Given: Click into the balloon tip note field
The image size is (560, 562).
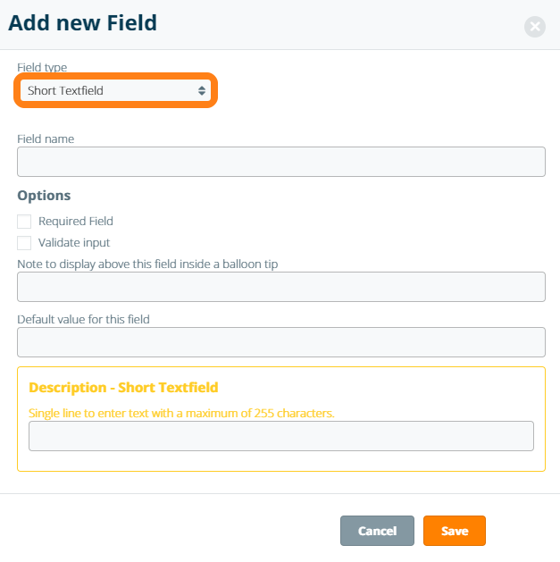Looking at the screenshot, I should coord(280,287).
